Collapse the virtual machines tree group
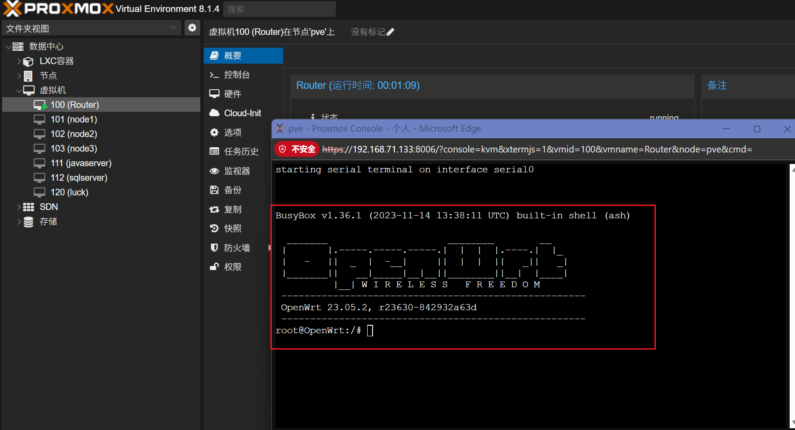 point(19,90)
